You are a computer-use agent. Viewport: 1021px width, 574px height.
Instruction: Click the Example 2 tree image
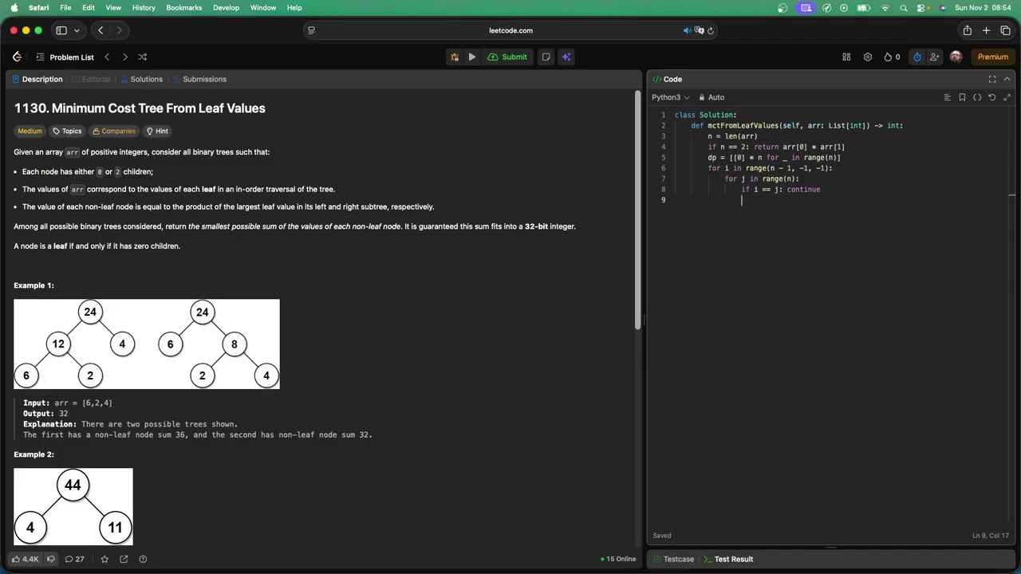click(73, 506)
